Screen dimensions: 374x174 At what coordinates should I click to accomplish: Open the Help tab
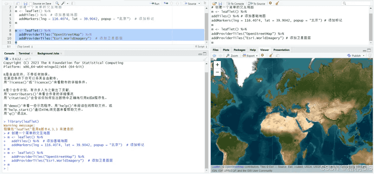pyautogui.click(x=253, y=50)
